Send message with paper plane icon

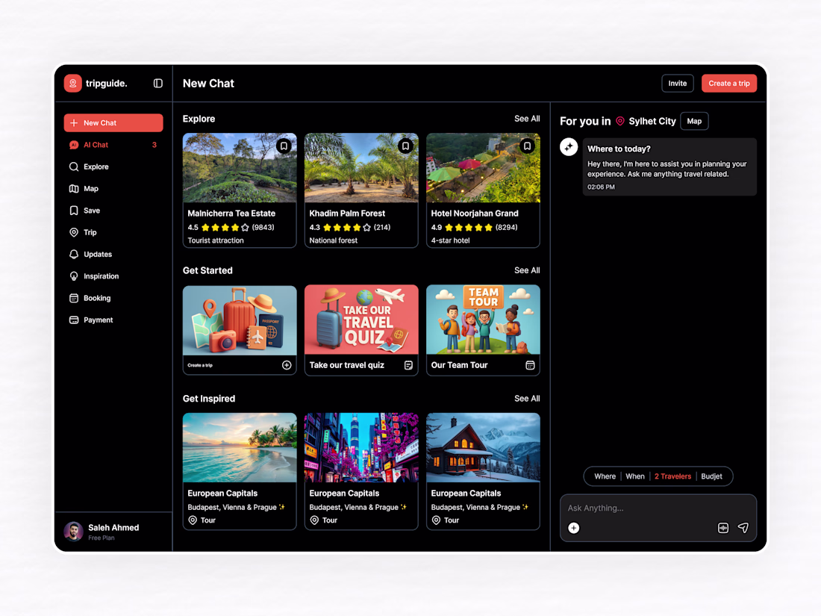pyautogui.click(x=743, y=528)
